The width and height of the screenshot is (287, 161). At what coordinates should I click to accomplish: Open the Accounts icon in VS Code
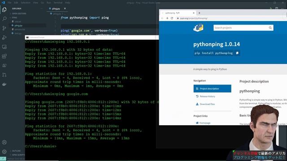click(x=4, y=142)
